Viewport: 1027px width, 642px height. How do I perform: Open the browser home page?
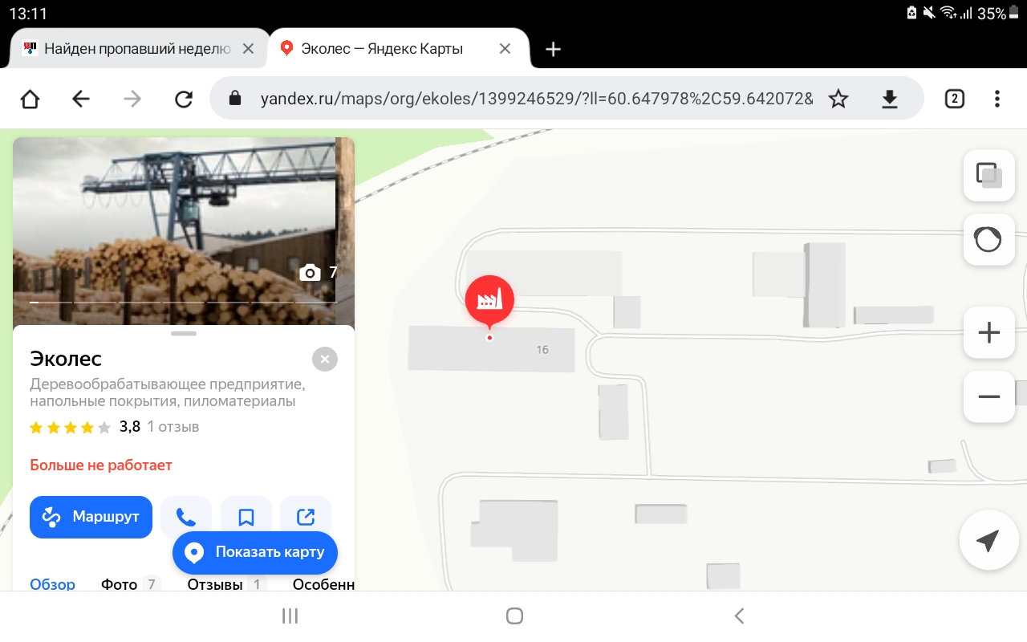coord(30,99)
